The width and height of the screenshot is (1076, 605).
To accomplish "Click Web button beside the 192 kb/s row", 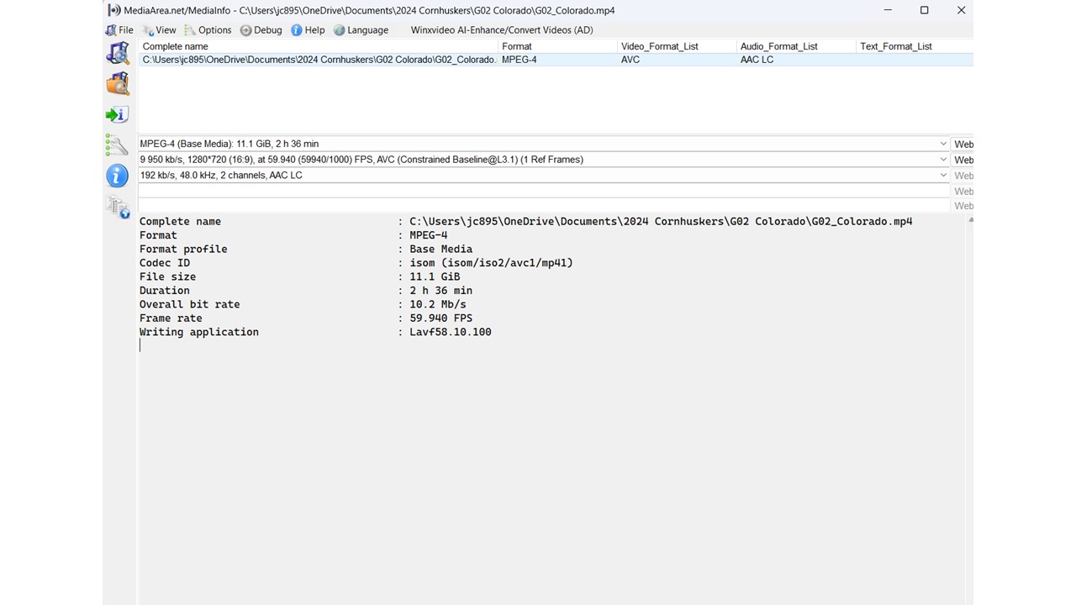I will point(963,175).
